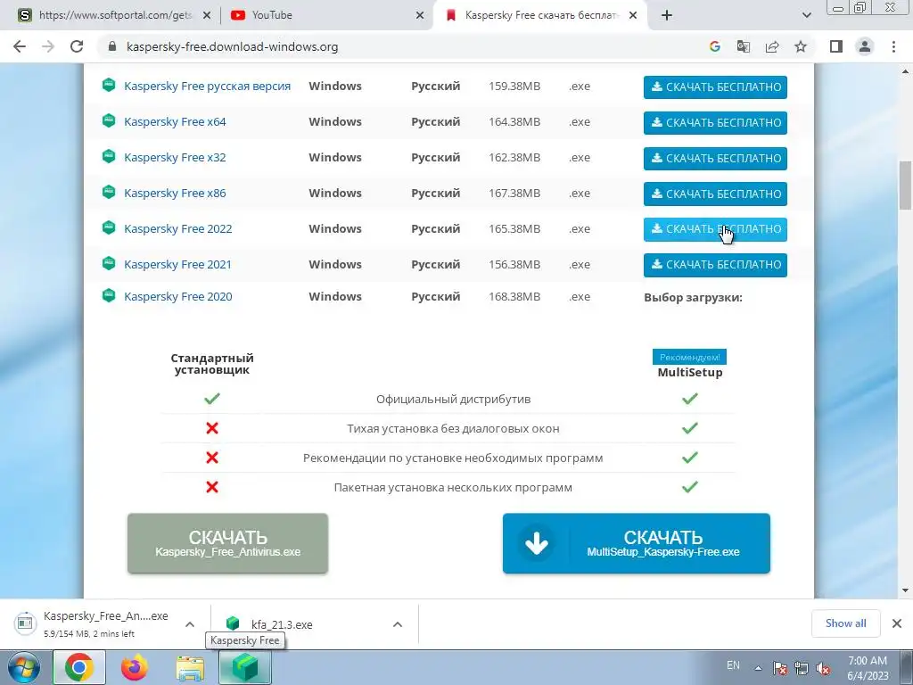The width and height of the screenshot is (913, 685).
Task: Click СКАЧАТЬ БЕСПЛАТНО for Kaspersky Free x32
Action: (x=715, y=158)
